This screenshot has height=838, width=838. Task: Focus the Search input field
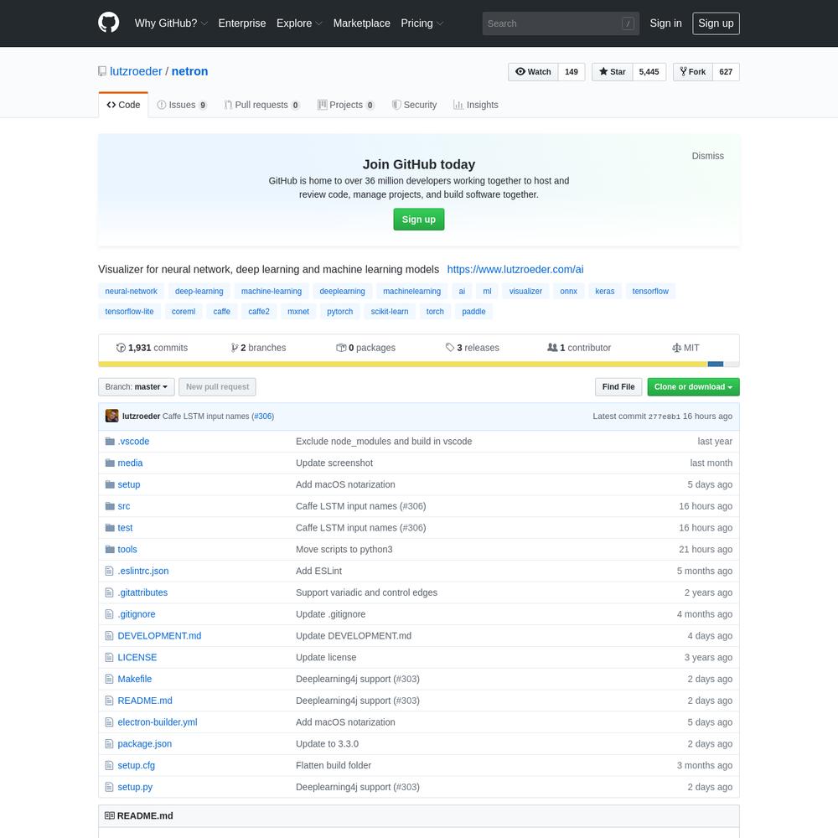point(561,23)
